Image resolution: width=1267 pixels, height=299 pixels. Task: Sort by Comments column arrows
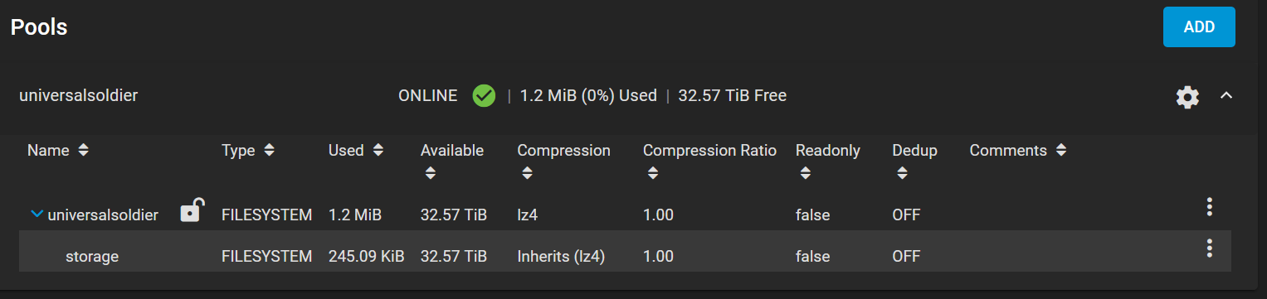pos(1061,151)
